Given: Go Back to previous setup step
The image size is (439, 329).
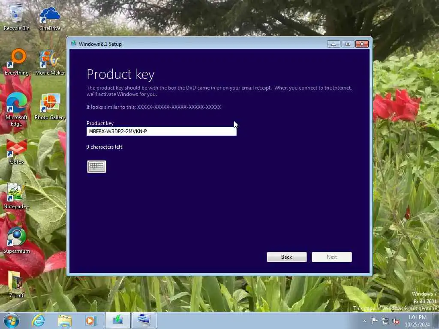Looking at the screenshot, I should tap(287, 257).
